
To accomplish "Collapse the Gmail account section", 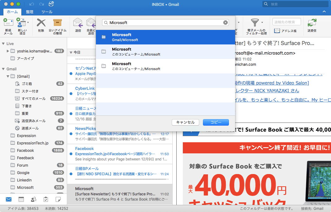I will pyautogui.click(x=3, y=69).
